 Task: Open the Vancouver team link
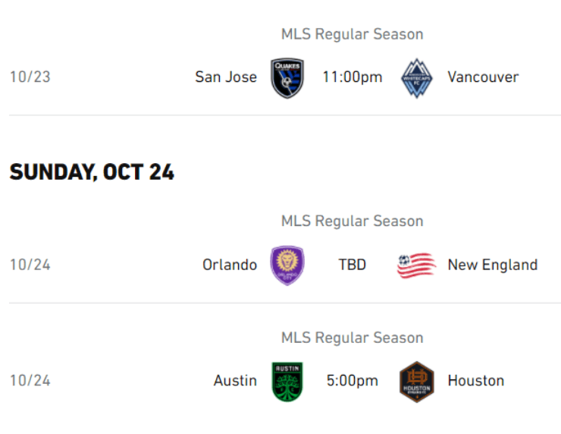click(483, 77)
